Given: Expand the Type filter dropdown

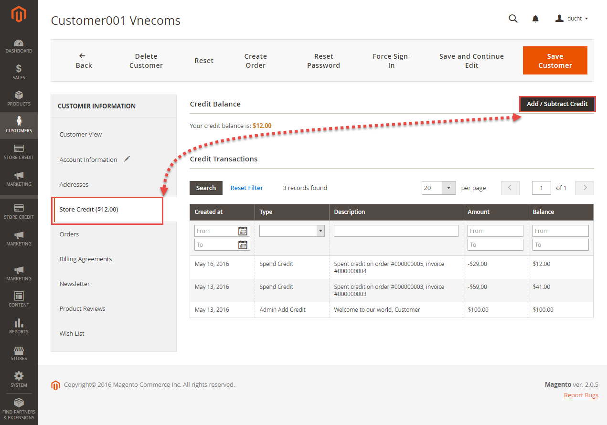Looking at the screenshot, I should point(292,231).
